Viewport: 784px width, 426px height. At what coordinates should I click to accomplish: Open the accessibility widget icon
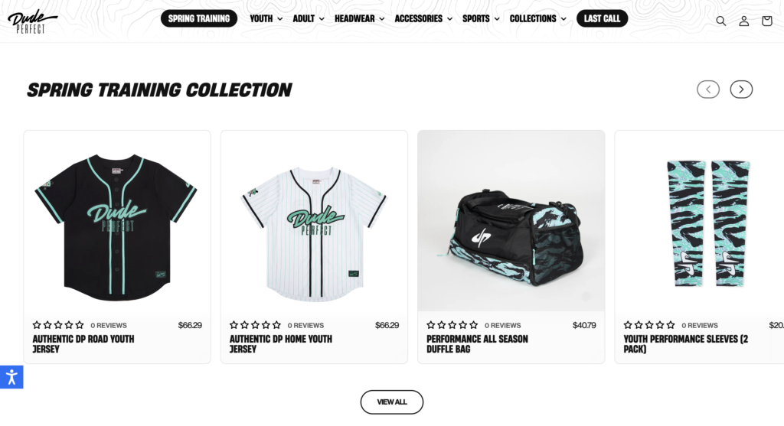click(x=11, y=376)
